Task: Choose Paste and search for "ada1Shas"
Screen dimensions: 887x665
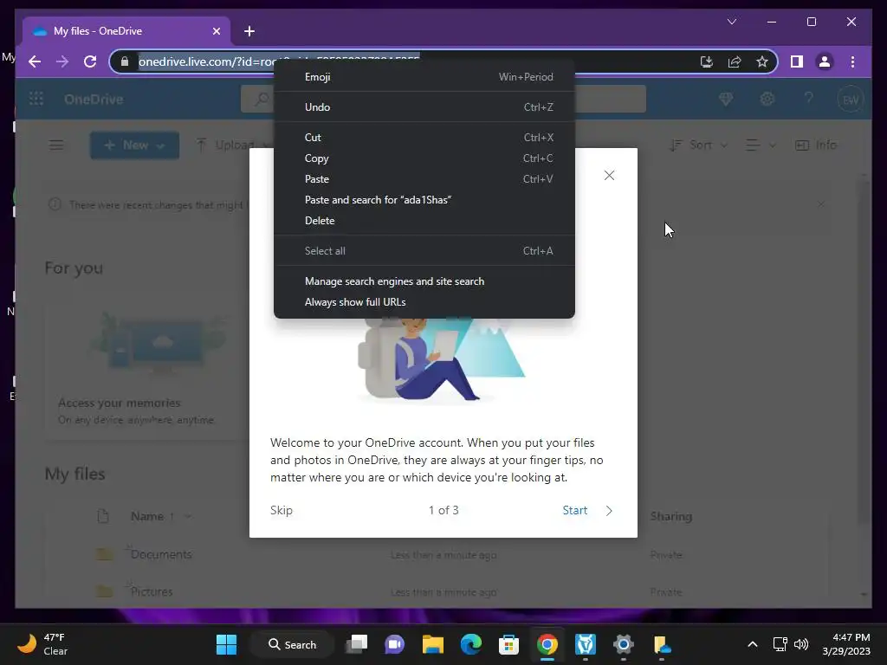Action: pos(424,200)
